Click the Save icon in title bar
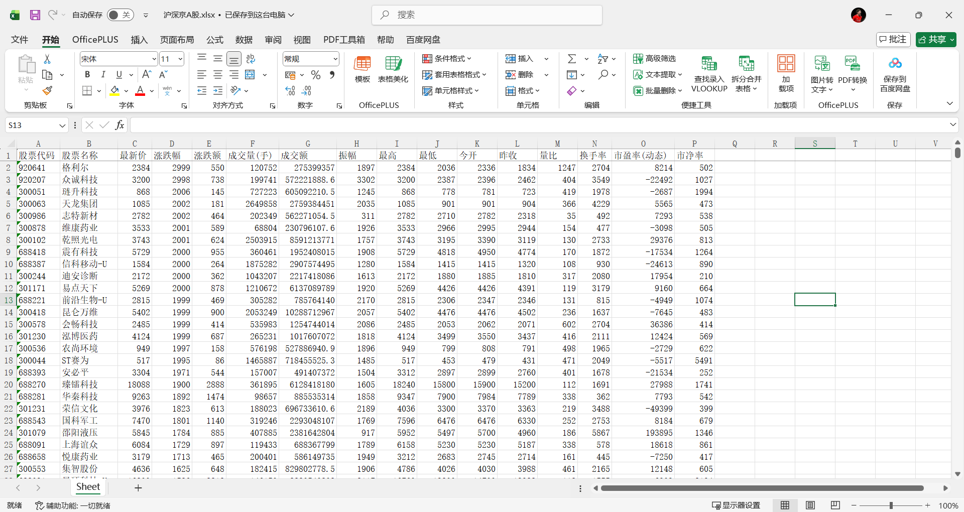The image size is (964, 512). (x=35, y=15)
